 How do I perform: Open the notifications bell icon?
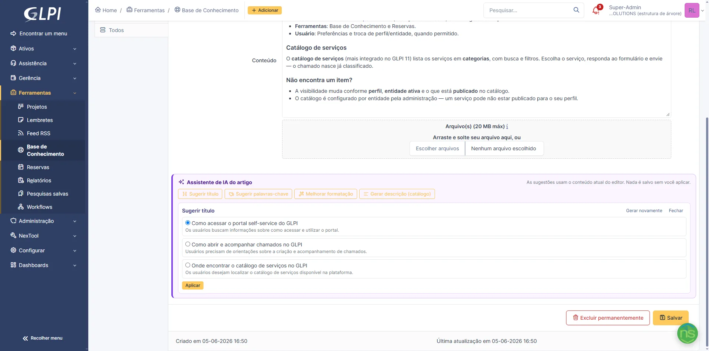[x=596, y=10]
